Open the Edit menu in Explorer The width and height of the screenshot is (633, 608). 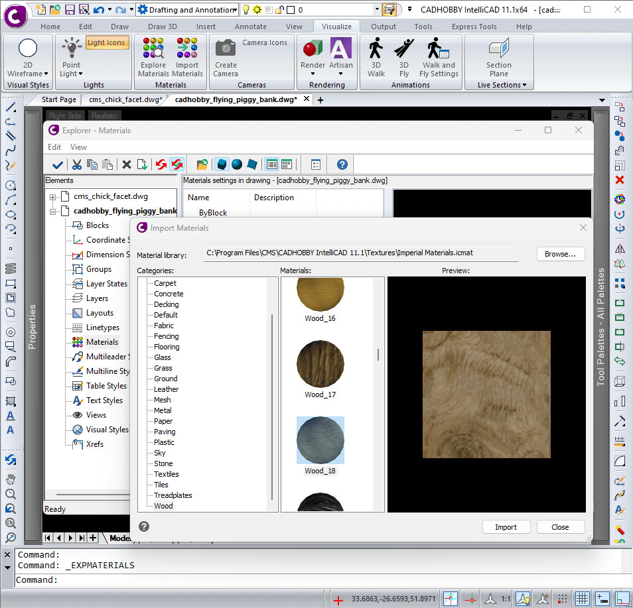pos(54,147)
